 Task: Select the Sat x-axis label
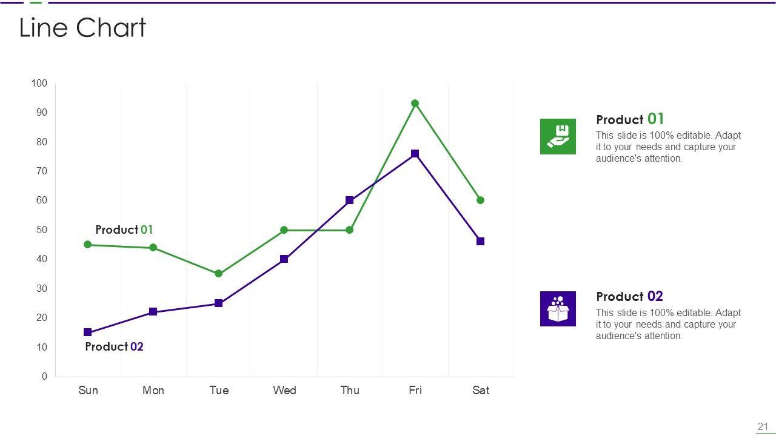(x=481, y=391)
